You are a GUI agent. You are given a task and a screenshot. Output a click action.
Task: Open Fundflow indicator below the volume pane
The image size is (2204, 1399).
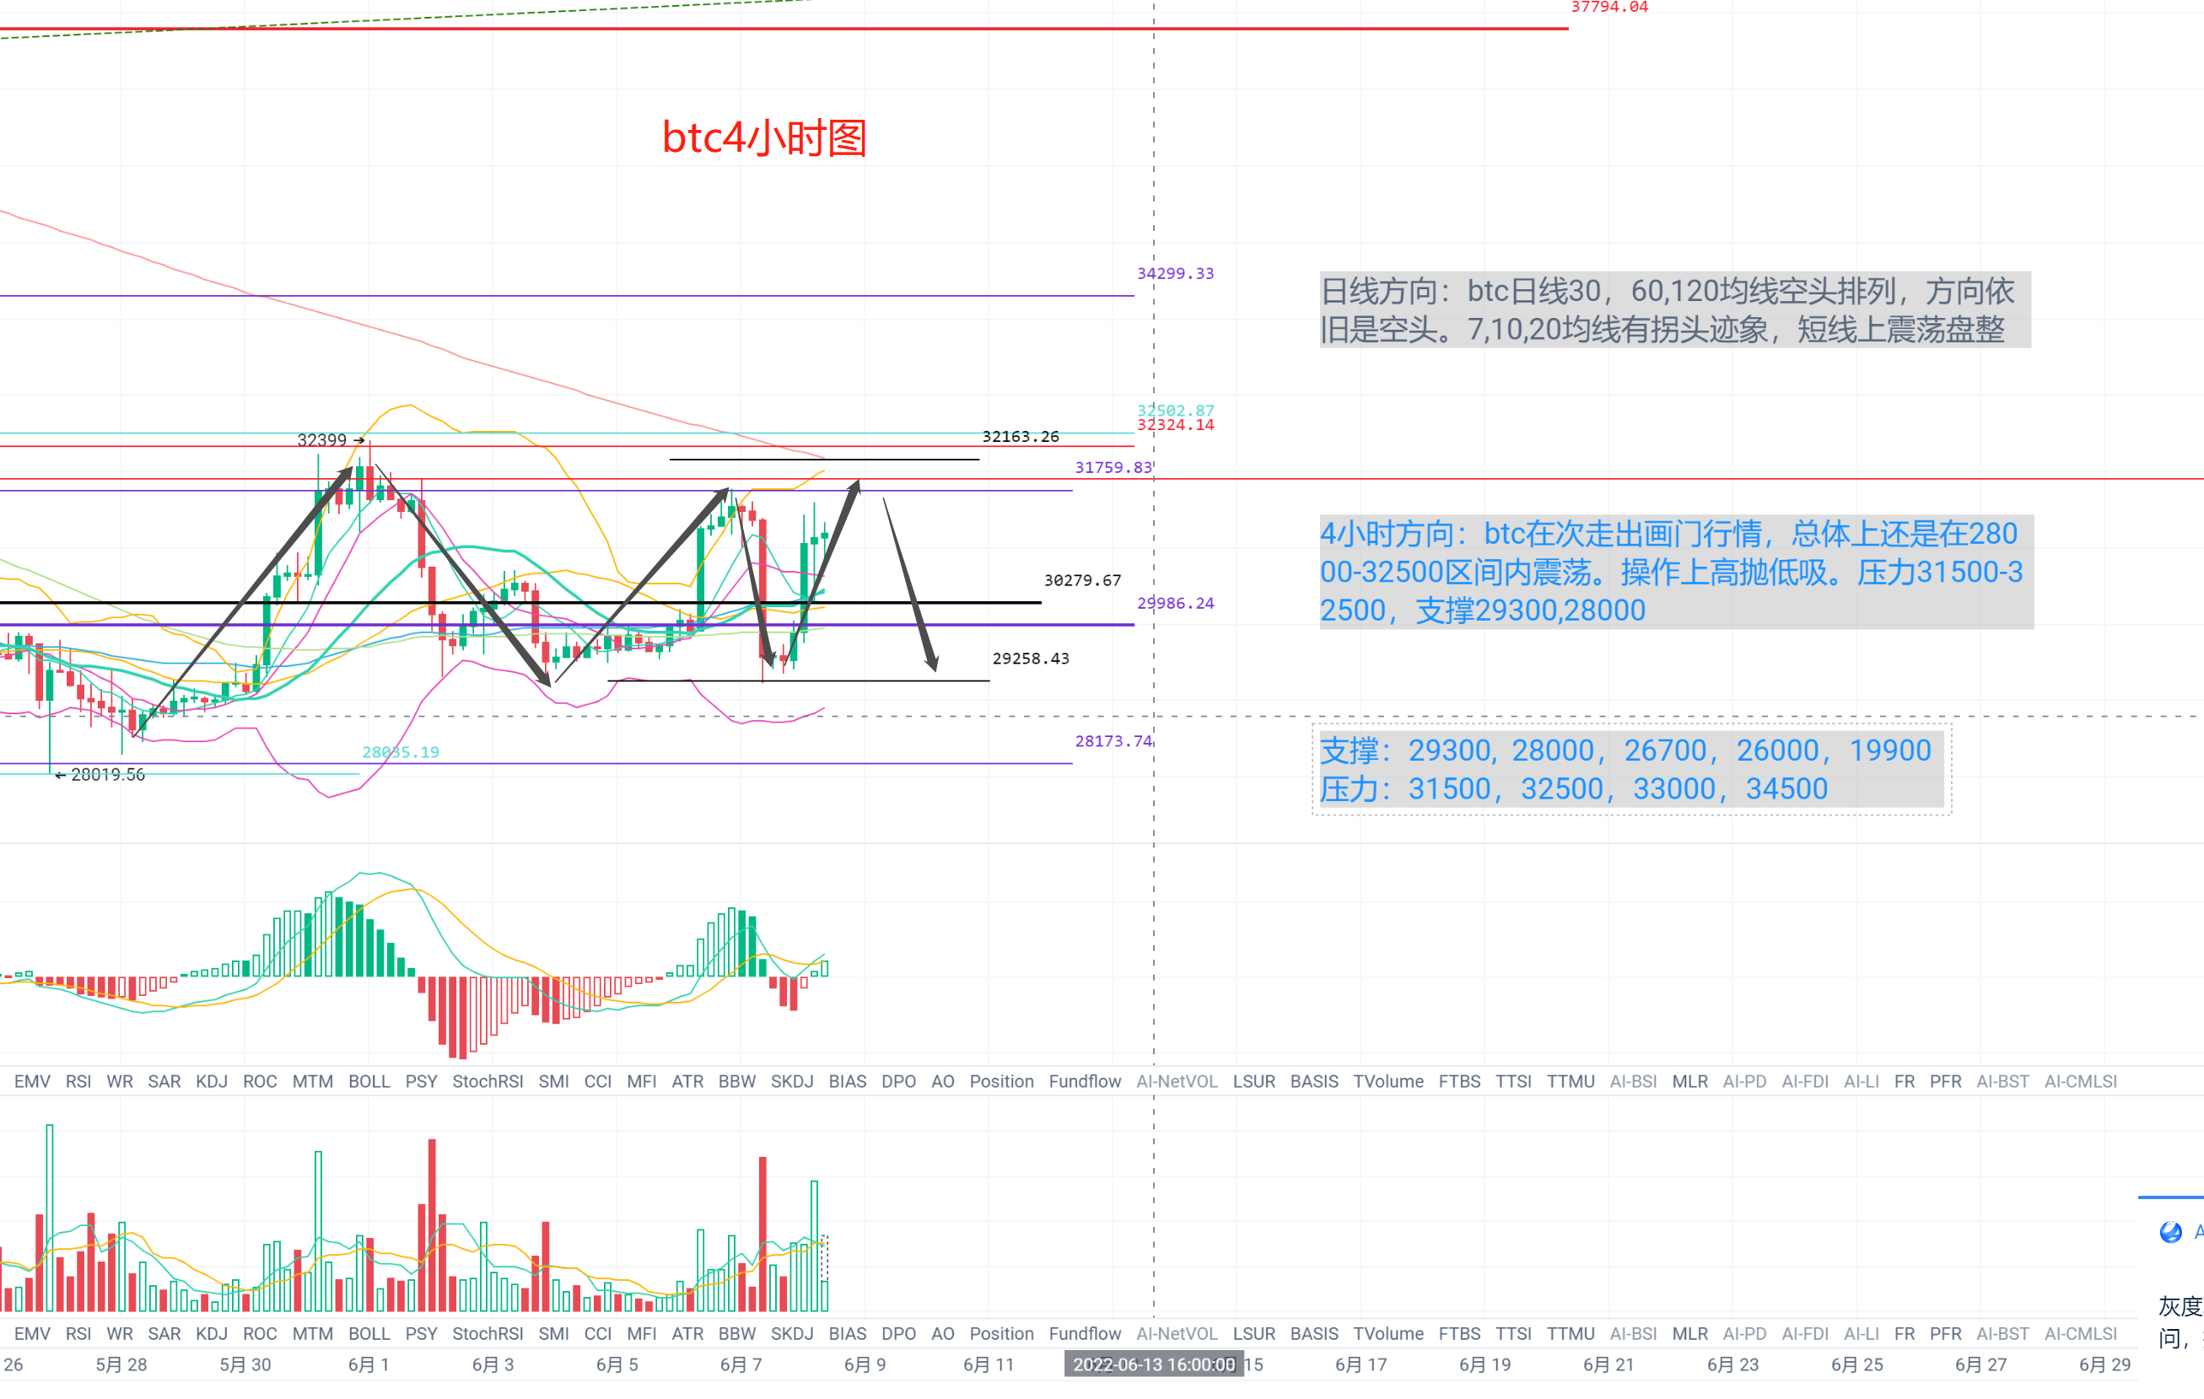coord(1085,1334)
